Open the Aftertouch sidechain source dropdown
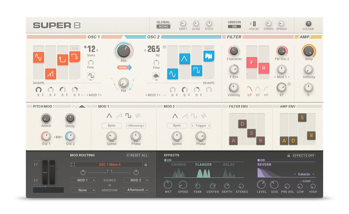349x214 pixels. pyautogui.click(x=136, y=190)
